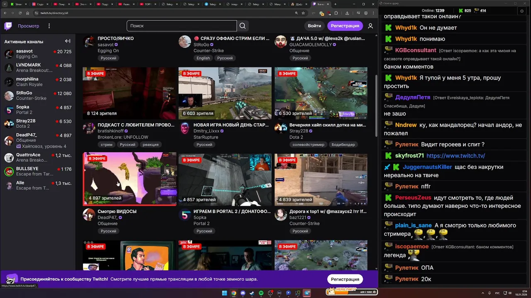Click the солевойстример tag
Screen dimensions: 531x298
pyautogui.click(x=308, y=144)
